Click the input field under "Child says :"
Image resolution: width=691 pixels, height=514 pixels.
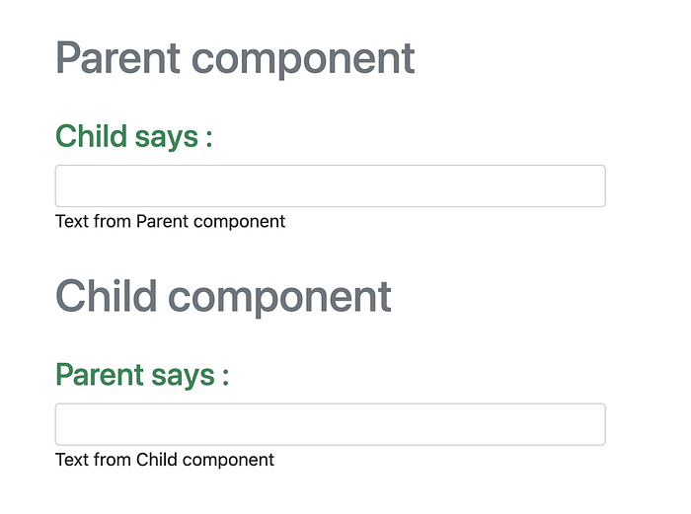(330, 186)
